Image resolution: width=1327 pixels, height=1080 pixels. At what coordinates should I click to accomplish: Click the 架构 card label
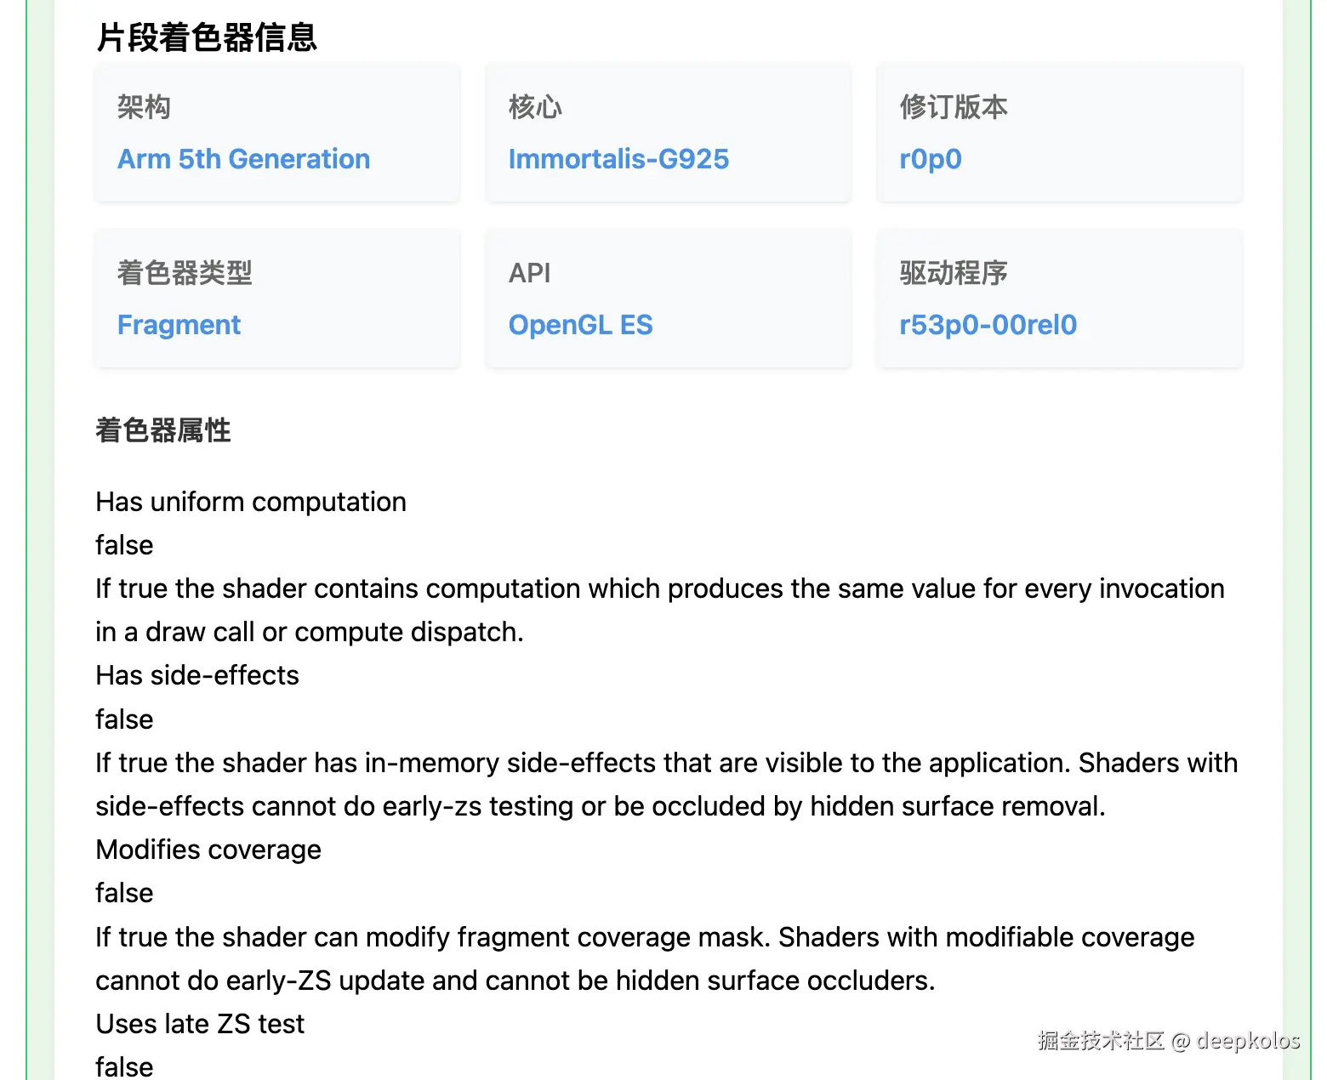[144, 107]
